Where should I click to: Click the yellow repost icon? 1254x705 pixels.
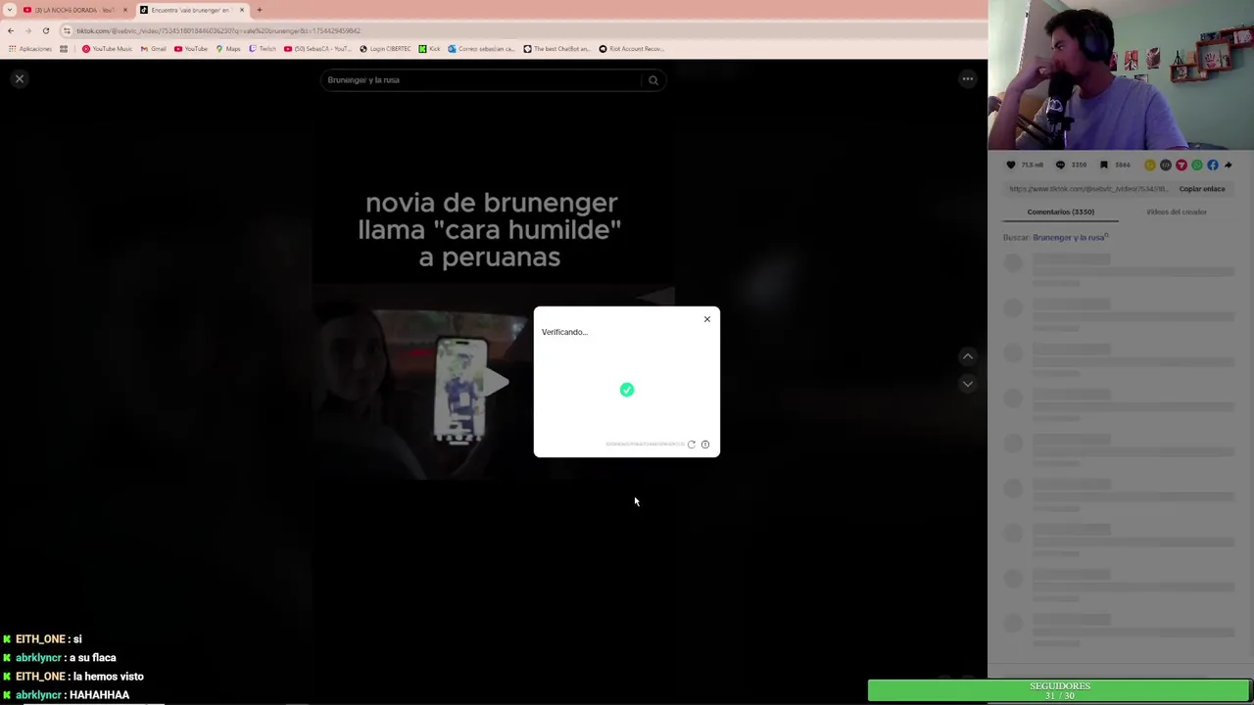pos(1150,164)
